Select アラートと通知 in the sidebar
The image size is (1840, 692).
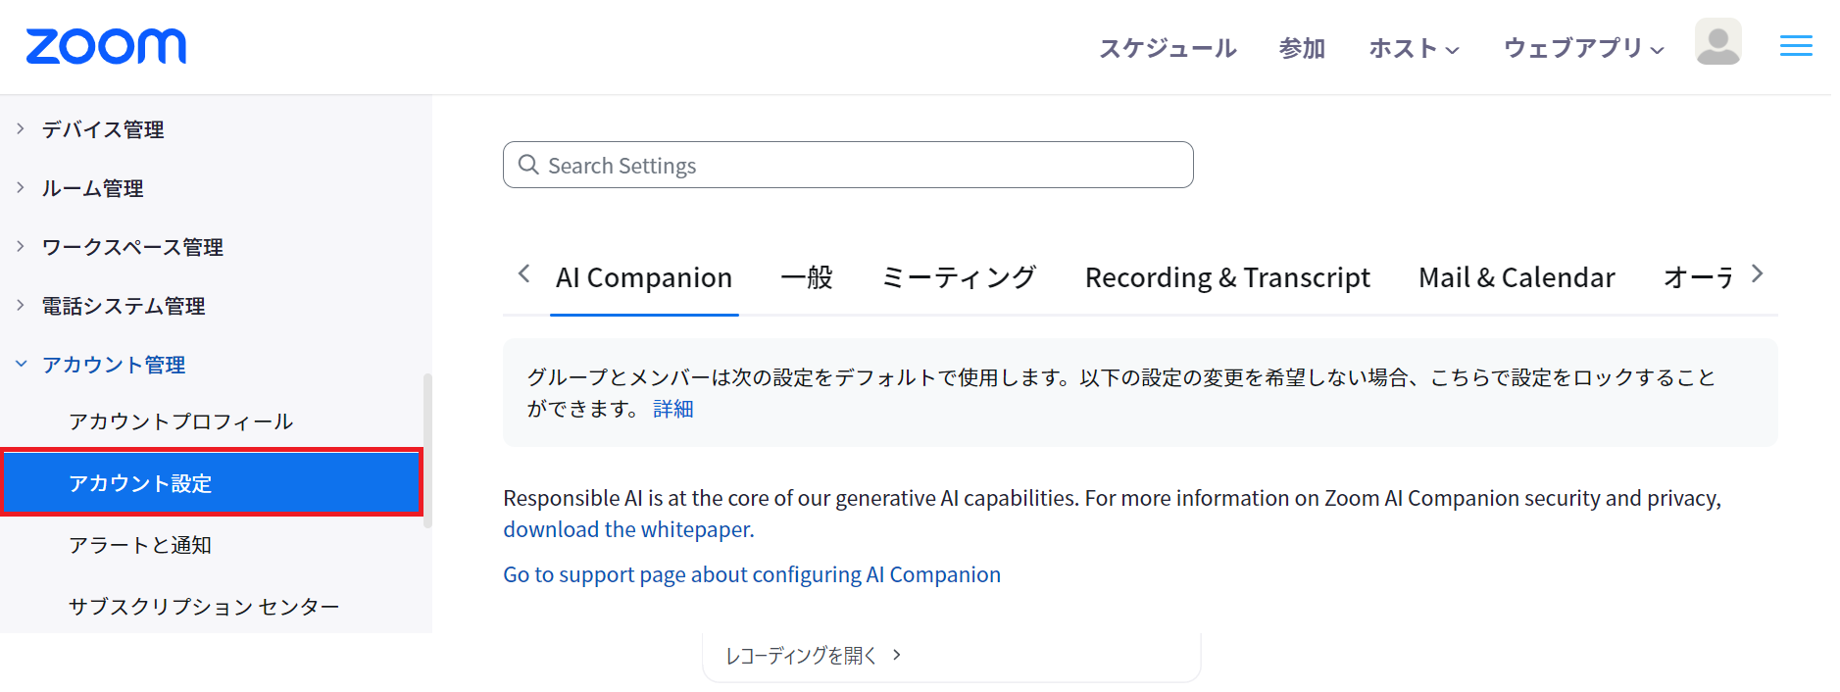pyautogui.click(x=142, y=545)
